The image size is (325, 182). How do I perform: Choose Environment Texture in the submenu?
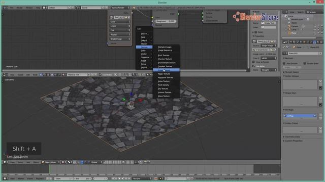click(x=166, y=63)
